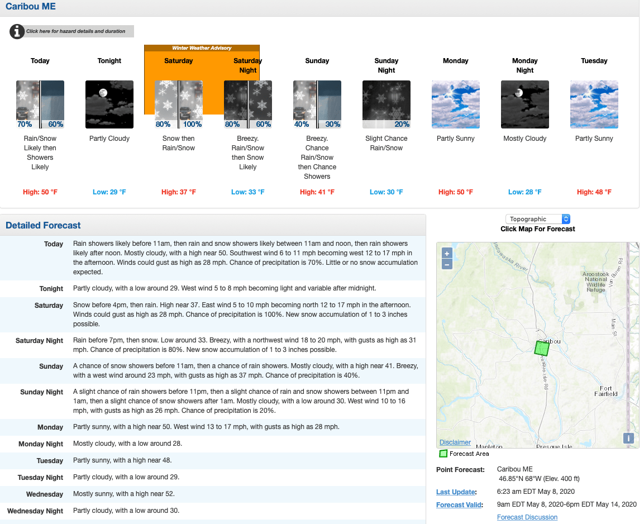Click here for hazard details and duration
The image size is (644, 524).
[75, 31]
